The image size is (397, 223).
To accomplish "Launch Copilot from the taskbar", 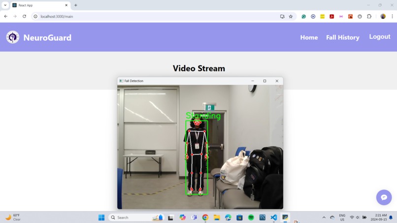I will click(x=182, y=218).
